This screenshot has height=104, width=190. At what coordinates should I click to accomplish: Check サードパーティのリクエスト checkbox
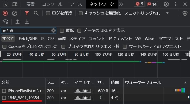125,47
